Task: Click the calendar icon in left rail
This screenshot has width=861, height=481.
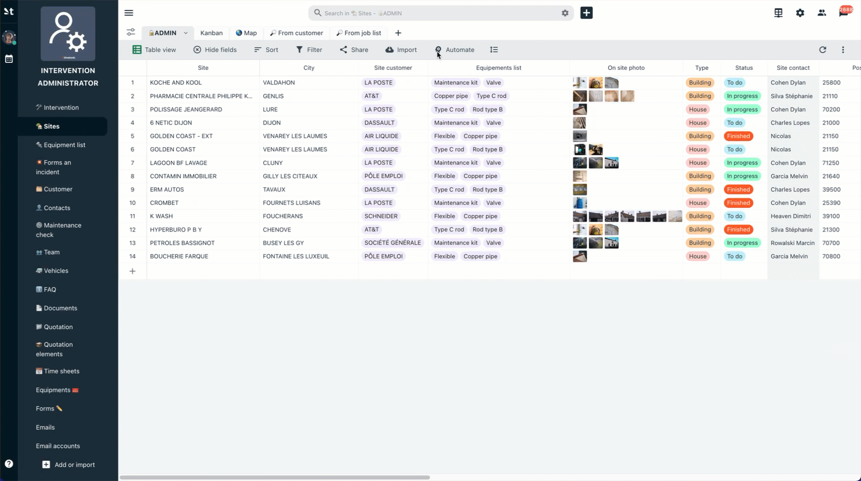Action: 9,59
